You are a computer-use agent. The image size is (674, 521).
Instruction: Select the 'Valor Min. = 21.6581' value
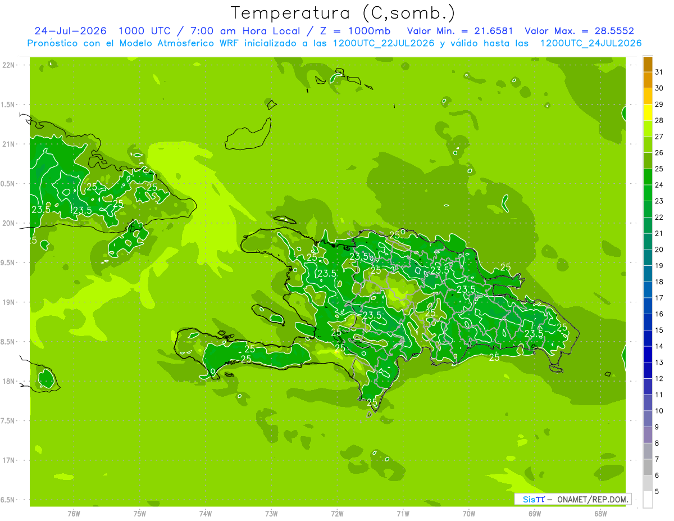pos(459,31)
